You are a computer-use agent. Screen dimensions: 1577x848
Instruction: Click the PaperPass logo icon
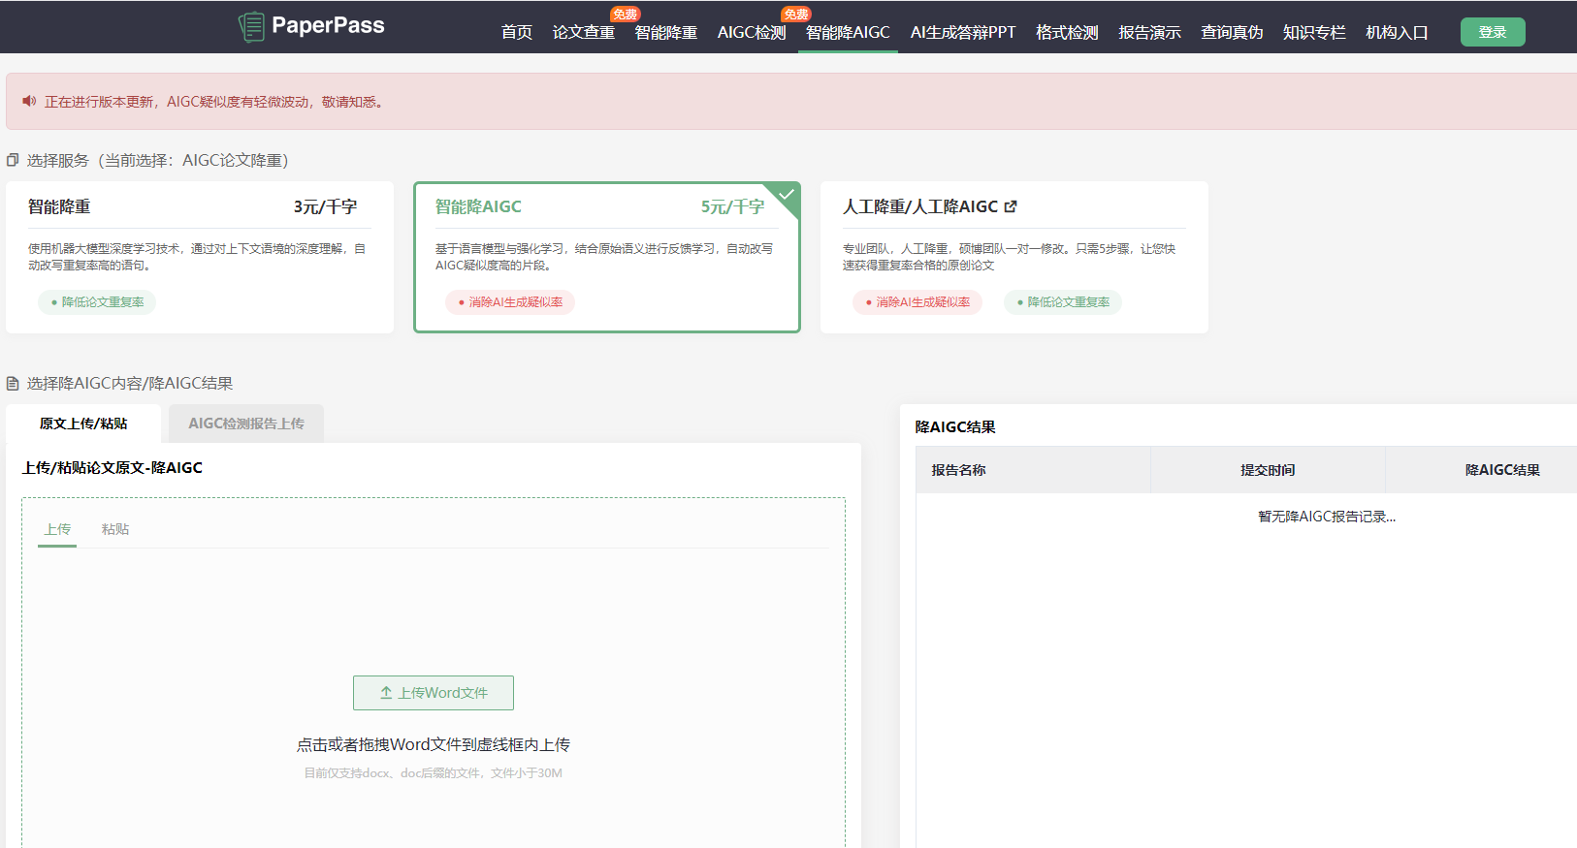(251, 26)
